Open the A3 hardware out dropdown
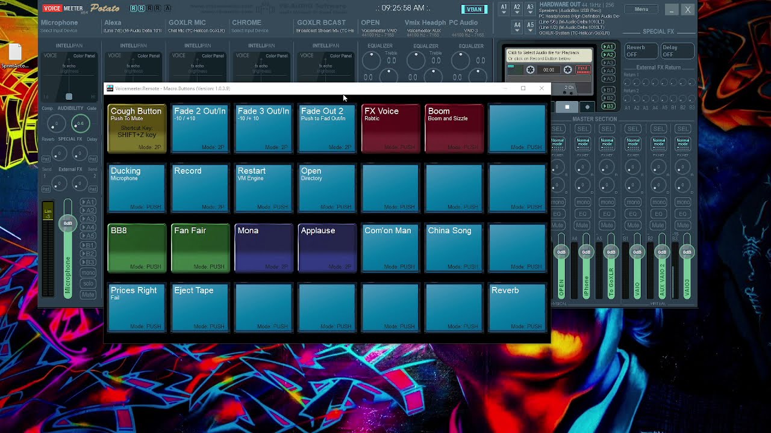This screenshot has height=433, width=771. coord(530,8)
